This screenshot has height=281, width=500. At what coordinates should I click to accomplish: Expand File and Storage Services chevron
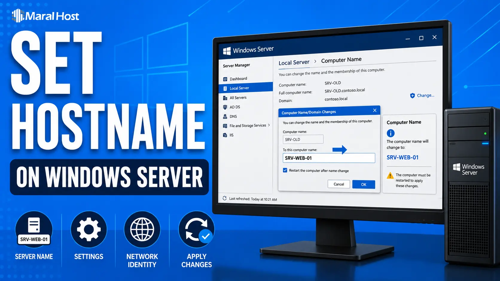point(269,125)
